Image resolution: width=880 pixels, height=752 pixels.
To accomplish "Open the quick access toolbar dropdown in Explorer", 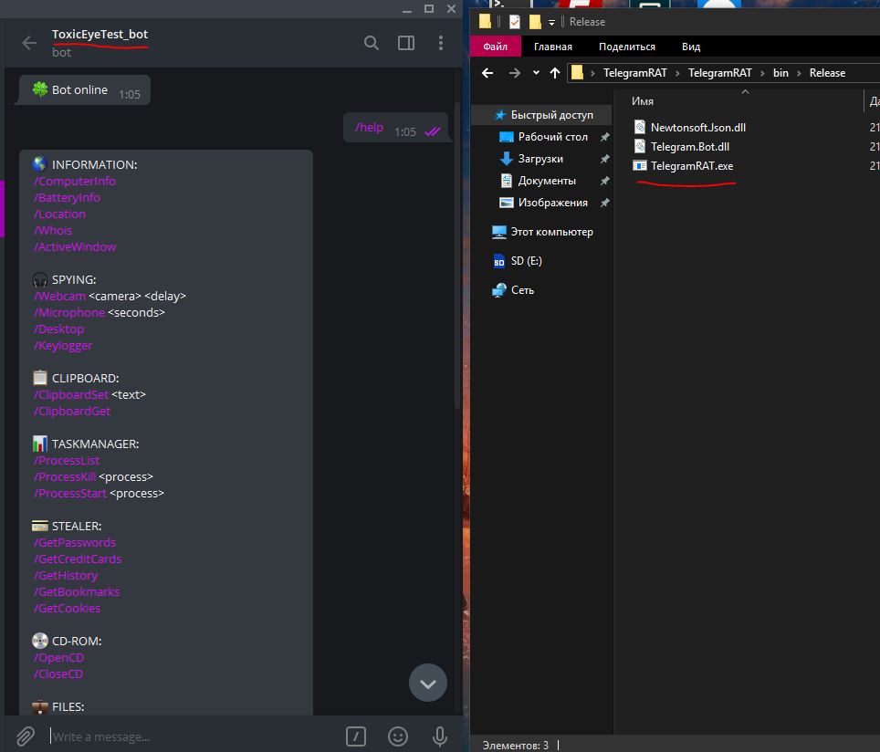I will click(551, 23).
